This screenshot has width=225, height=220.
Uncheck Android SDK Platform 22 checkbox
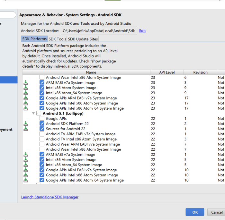(x=42, y=123)
